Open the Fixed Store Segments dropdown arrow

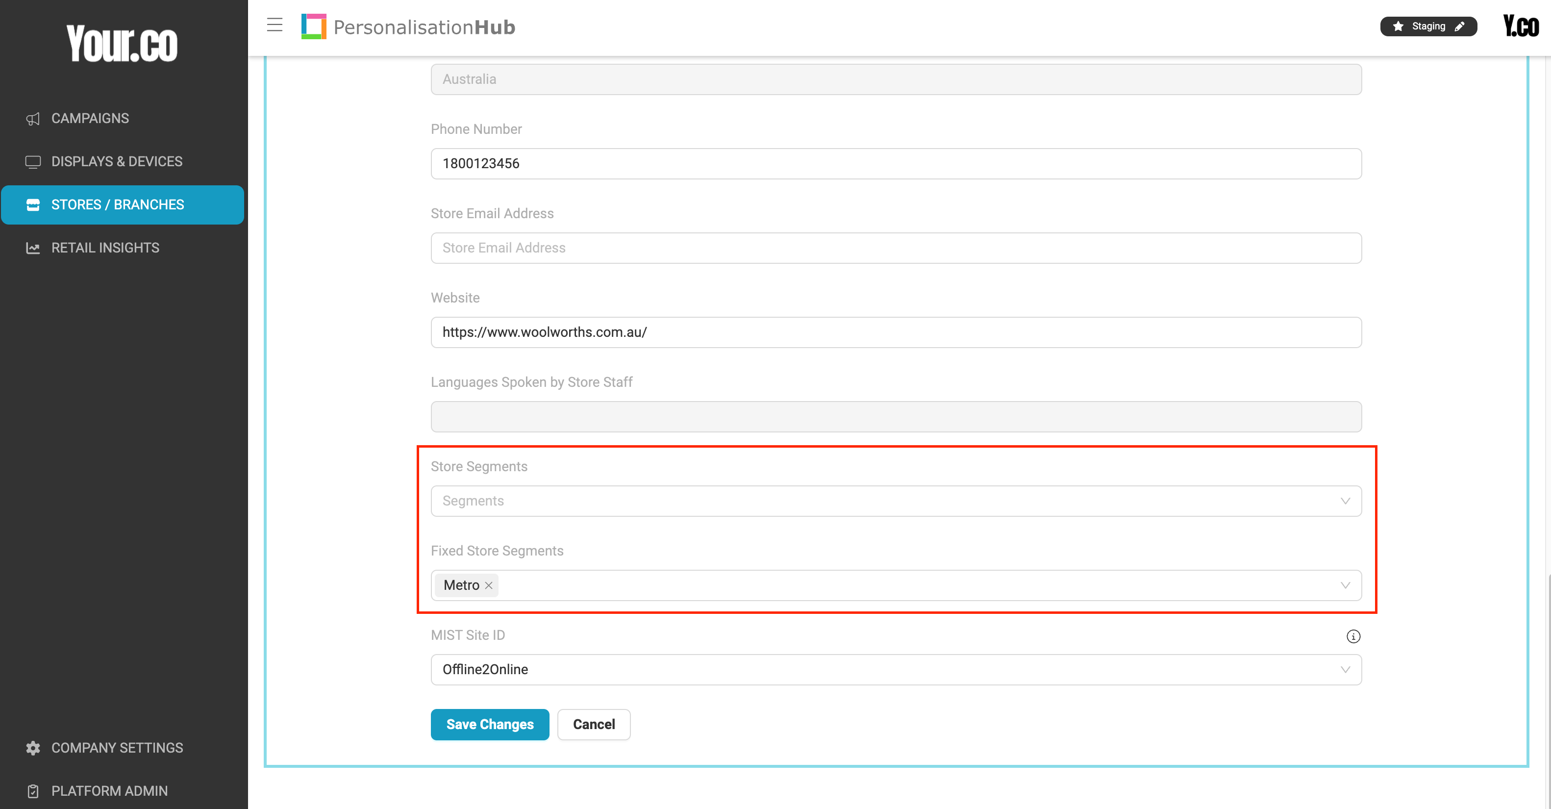point(1345,585)
